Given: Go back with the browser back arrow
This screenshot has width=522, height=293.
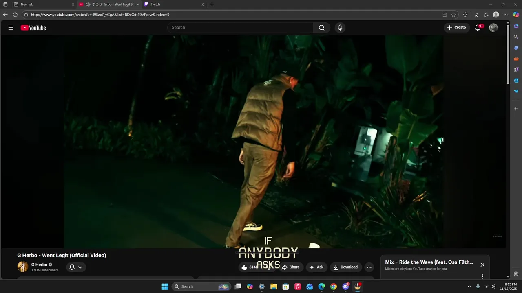Looking at the screenshot, I should point(5,15).
